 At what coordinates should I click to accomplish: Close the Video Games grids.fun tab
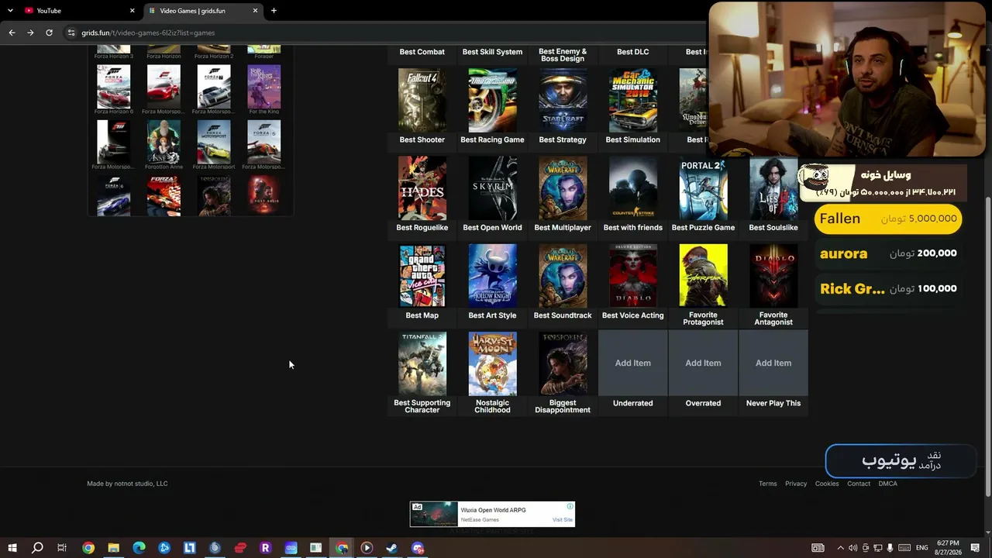tap(255, 11)
